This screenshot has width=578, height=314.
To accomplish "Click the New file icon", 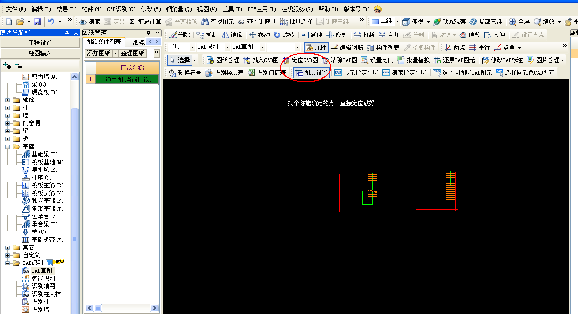I will click(x=9, y=22).
